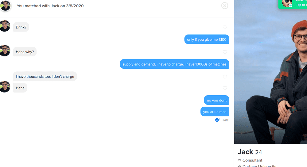Click the Jack 24 profile name

pyautogui.click(x=250, y=152)
